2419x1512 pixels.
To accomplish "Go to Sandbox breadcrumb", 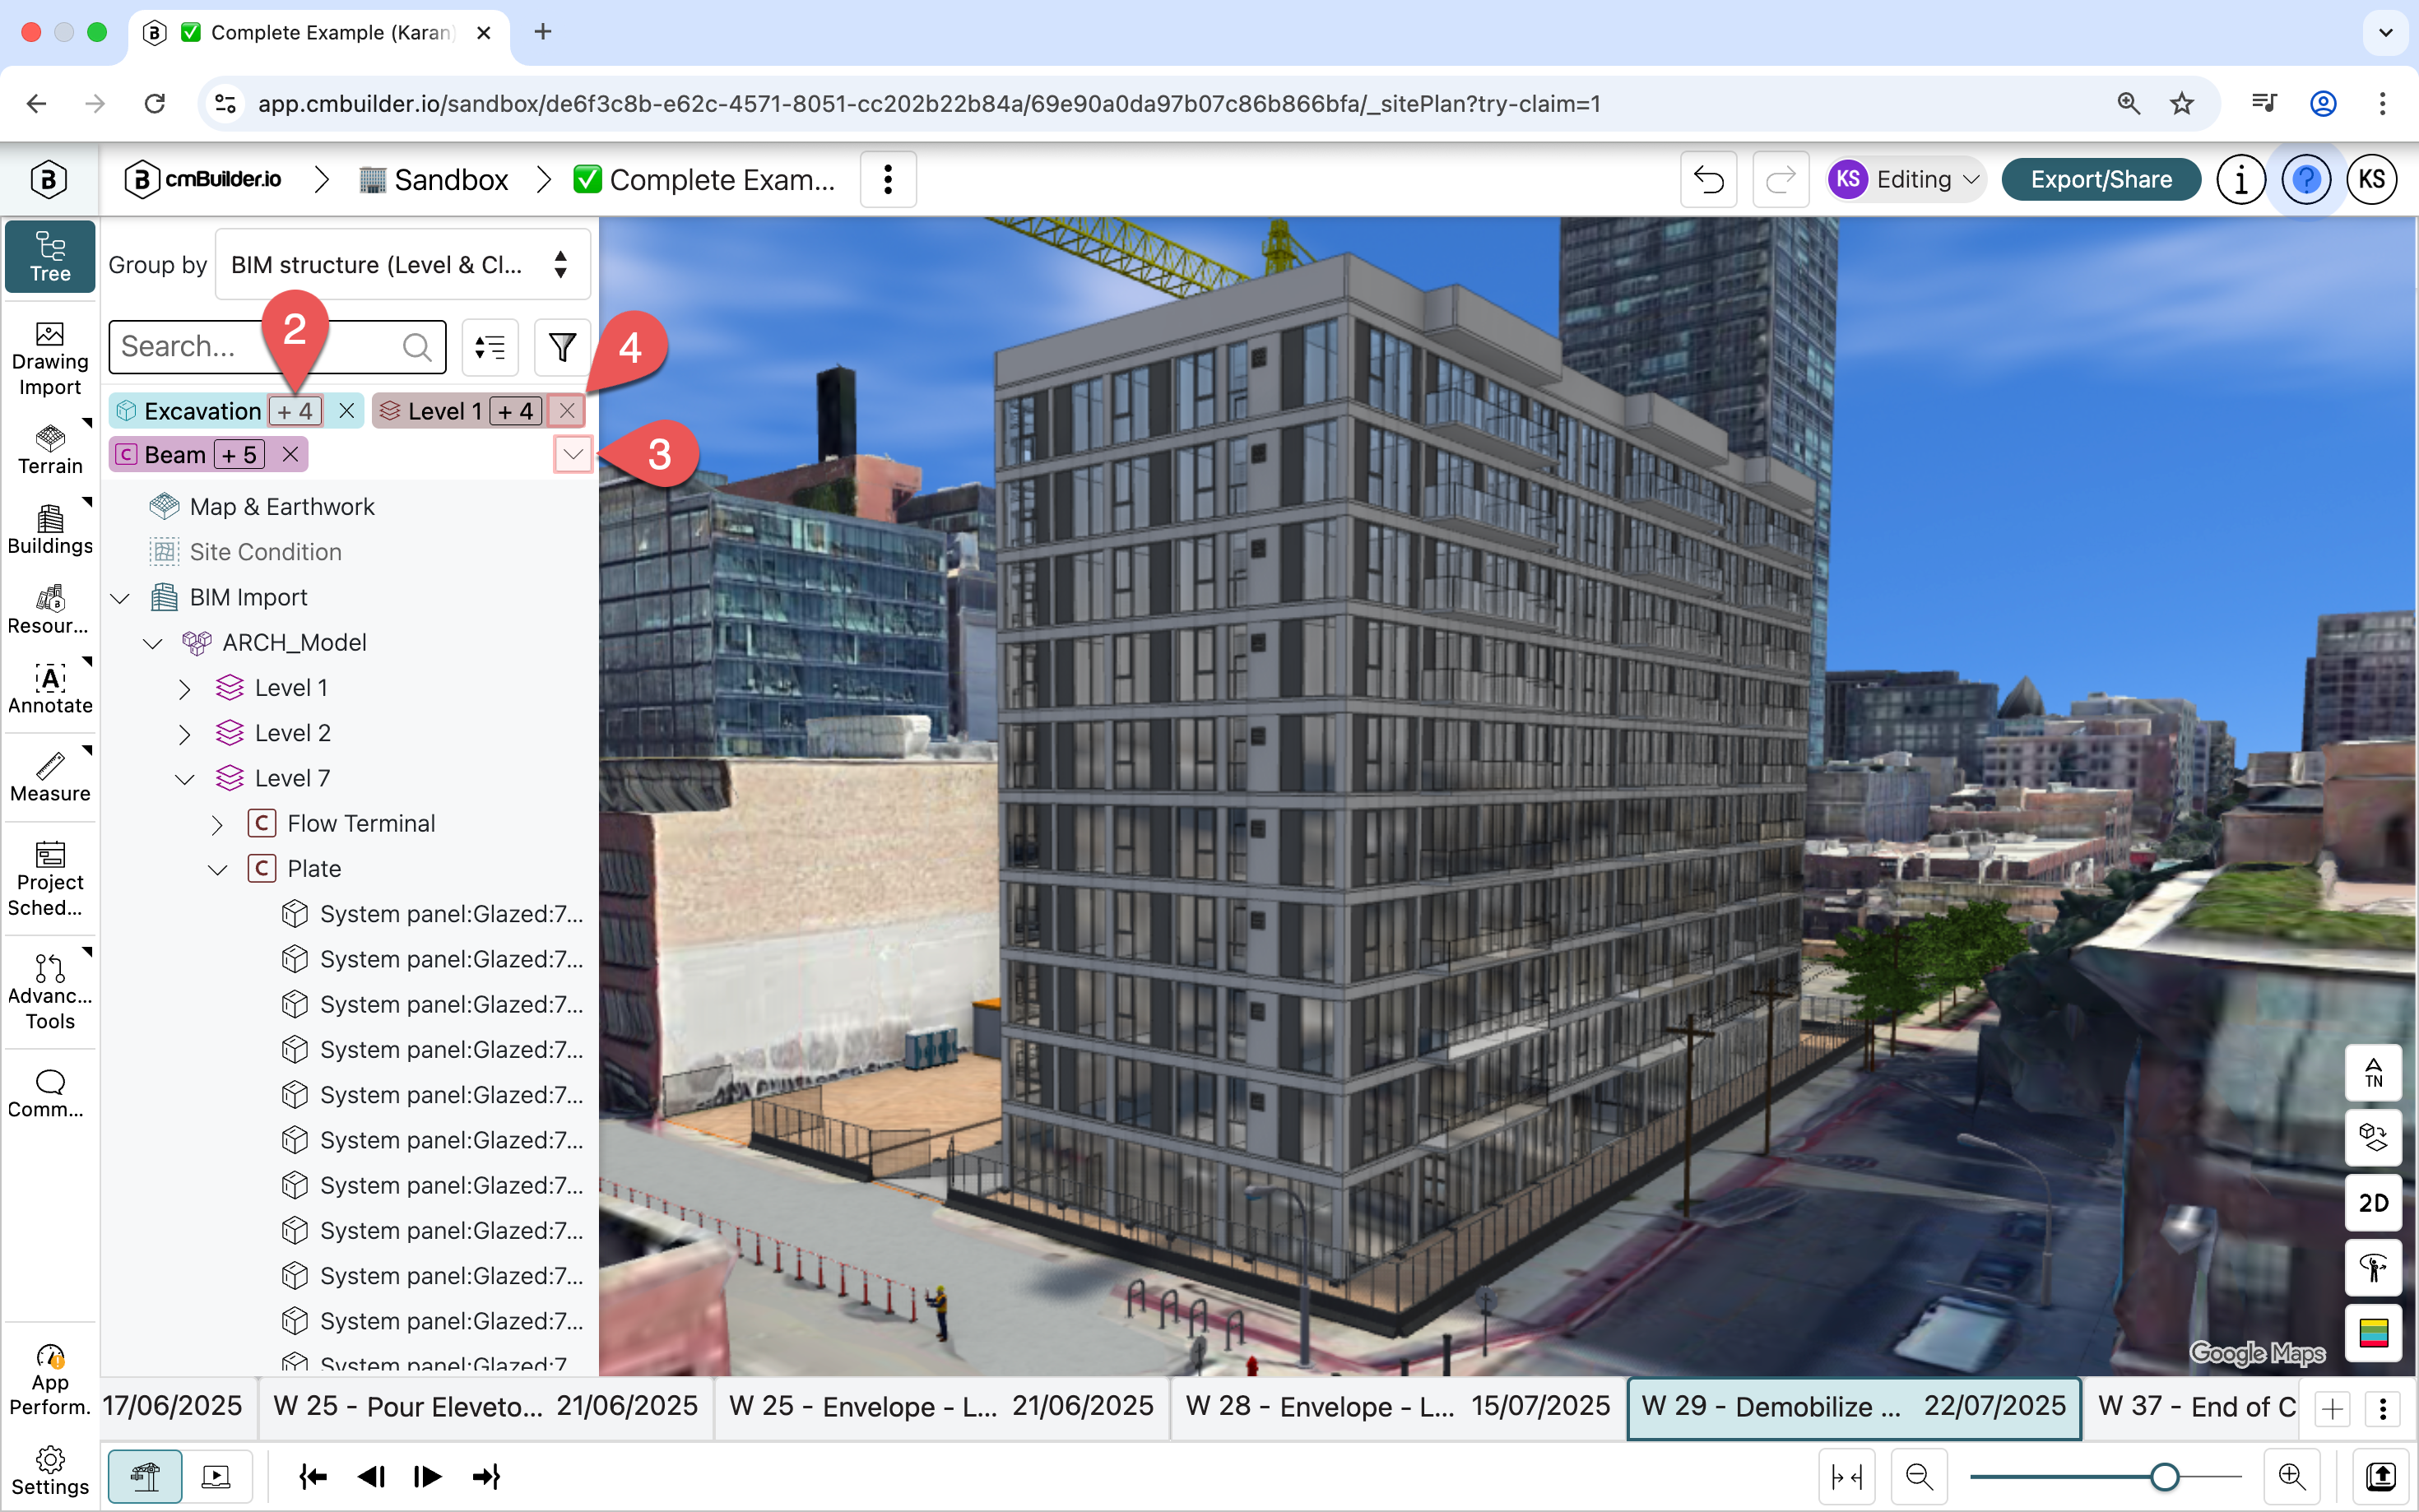I will 434,180.
